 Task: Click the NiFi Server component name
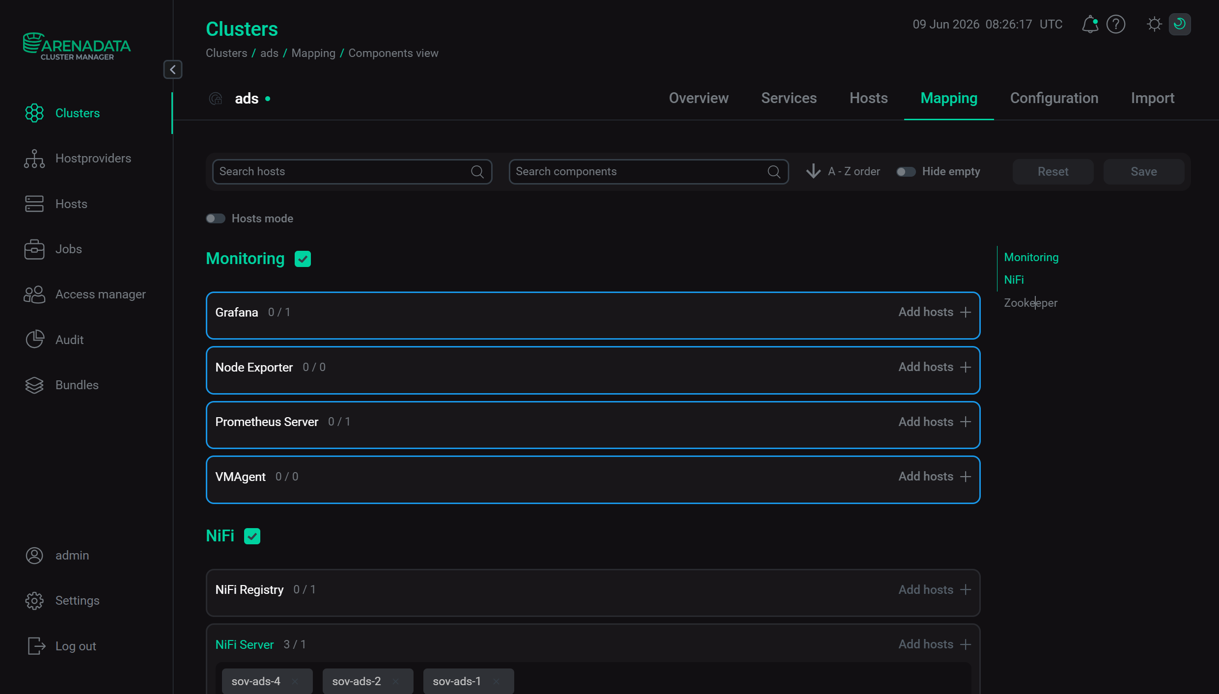244,644
